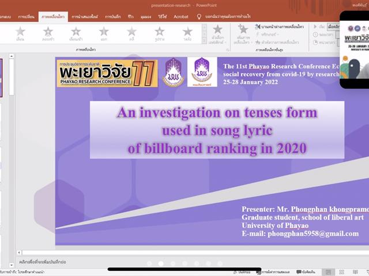Screen dimensions: 369x276
Task: Select the last page indicator dot
Action: (x=220, y=263)
